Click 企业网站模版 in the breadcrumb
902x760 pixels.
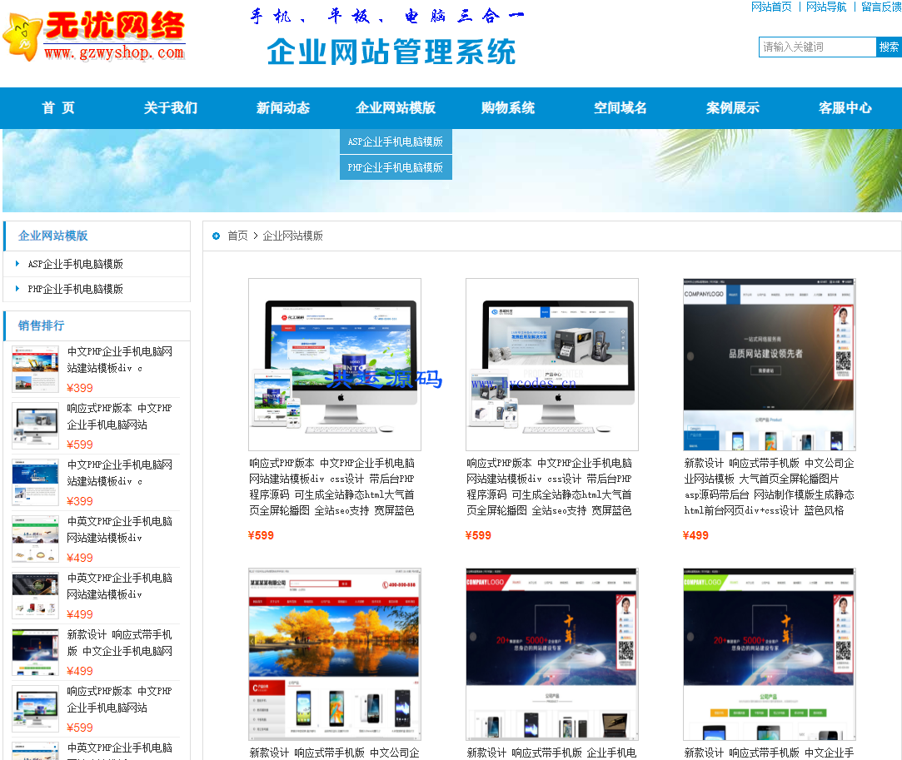pos(293,236)
